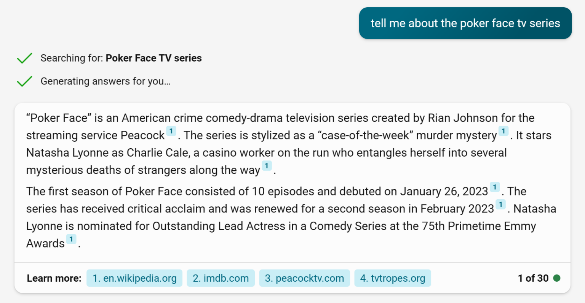The height and width of the screenshot is (303, 585).
Task: Visit the peacocktv.com source link
Action: click(x=304, y=278)
